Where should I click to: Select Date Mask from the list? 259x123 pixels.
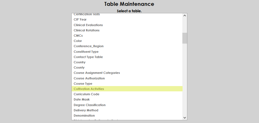point(82,99)
